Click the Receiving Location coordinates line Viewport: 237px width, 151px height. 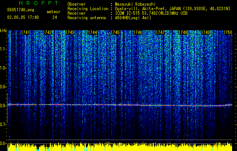173,9
